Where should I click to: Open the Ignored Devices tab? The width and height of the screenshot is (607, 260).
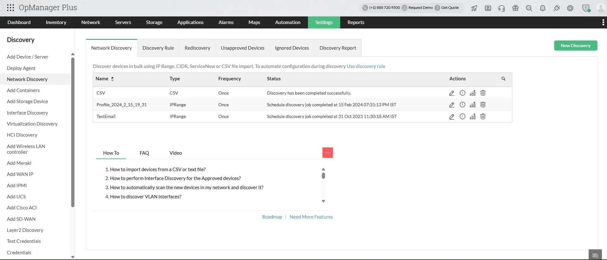pyautogui.click(x=292, y=48)
